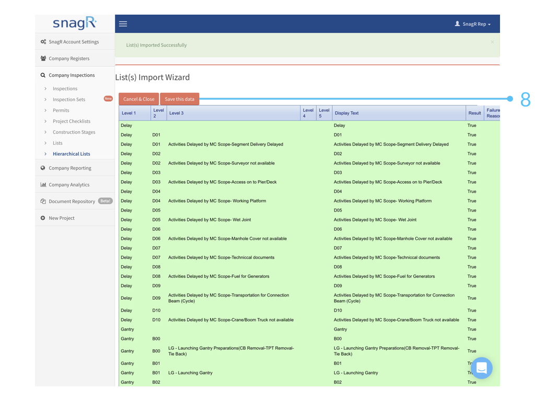Click Display Text cell 'LG - Launching Gantry'
Viewport: 535px width, 401px height.
[356, 373]
